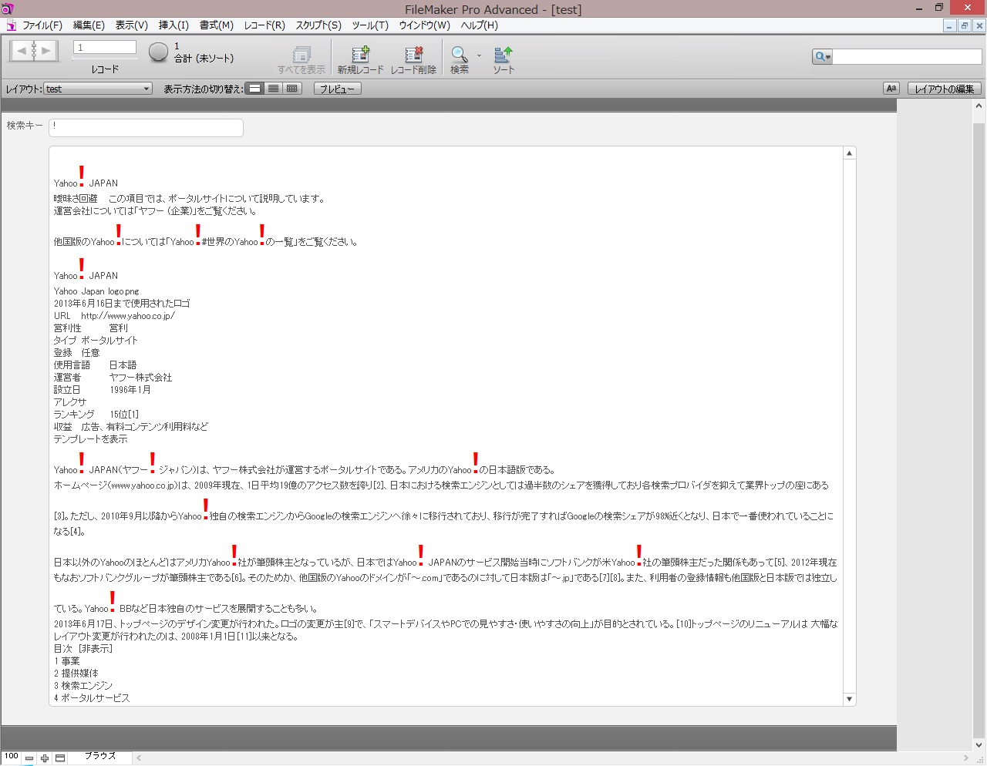The height and width of the screenshot is (766, 987).
Task: Click the プレビュー button
Action: (x=338, y=89)
